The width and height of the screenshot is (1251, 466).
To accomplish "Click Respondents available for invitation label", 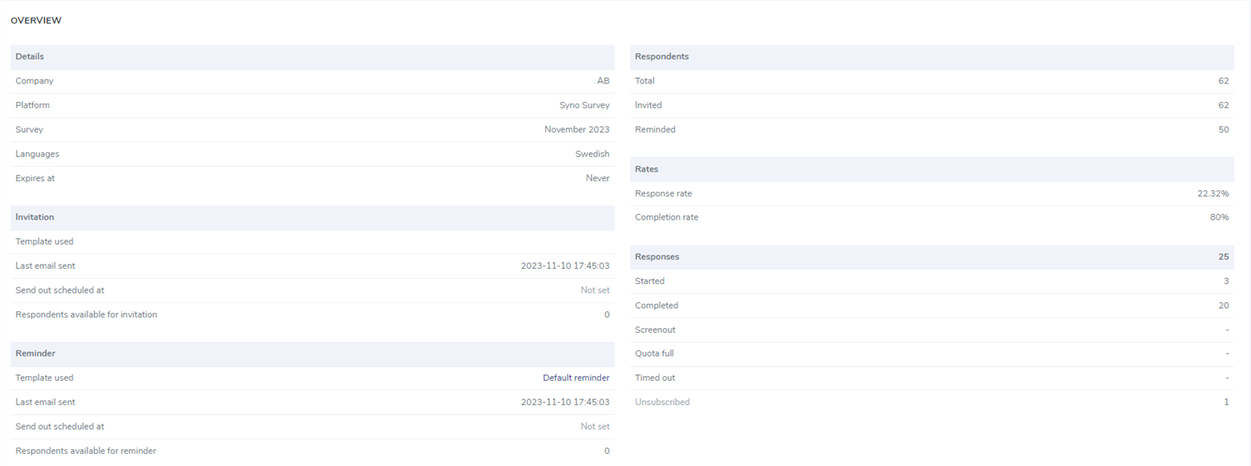I will point(86,314).
